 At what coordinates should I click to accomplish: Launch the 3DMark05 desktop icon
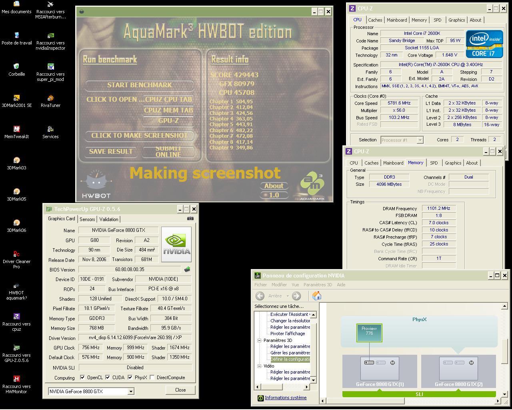pos(16,191)
